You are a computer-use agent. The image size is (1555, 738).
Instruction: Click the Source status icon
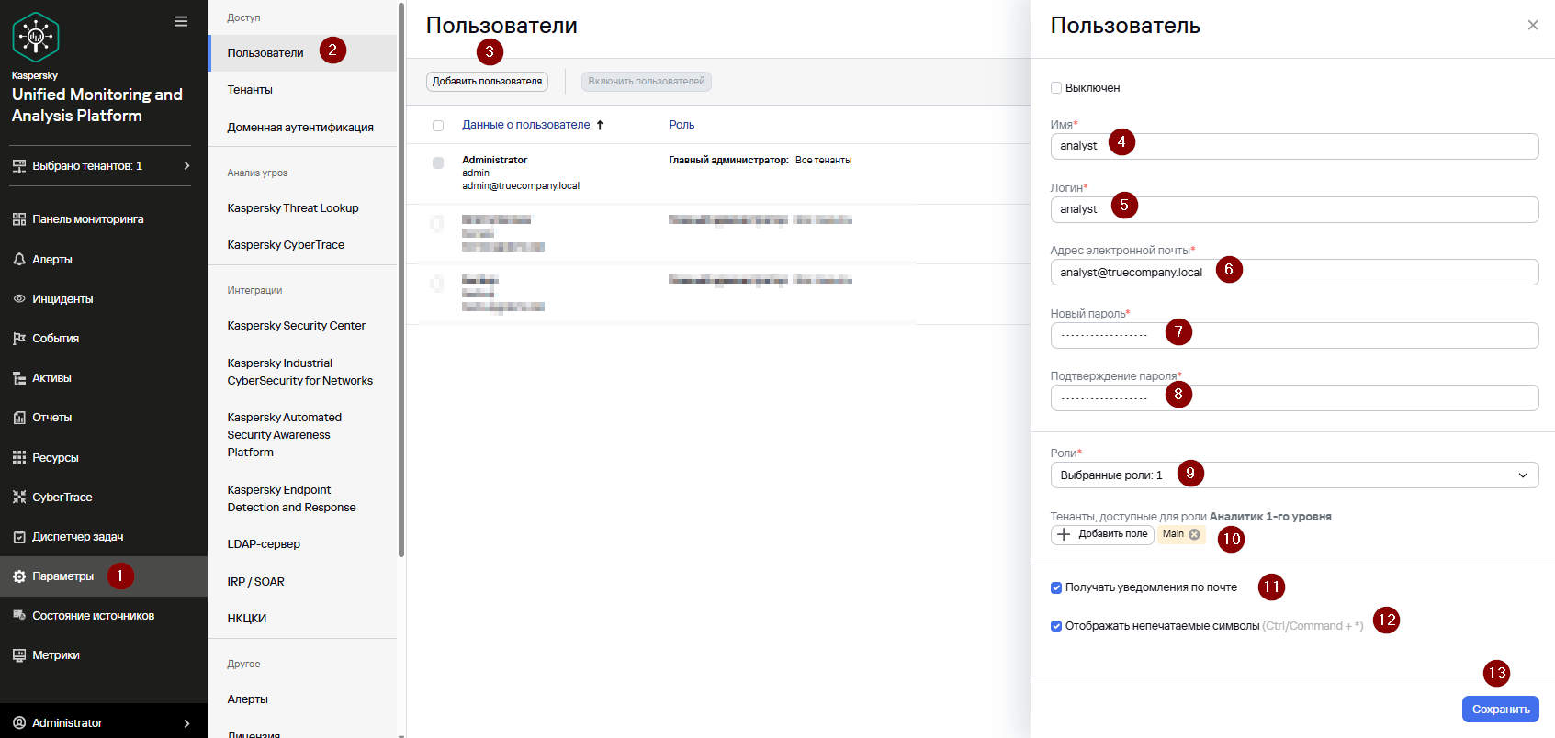[x=19, y=616]
